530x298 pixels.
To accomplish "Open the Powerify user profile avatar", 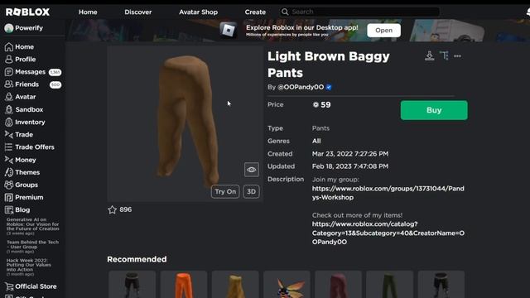I will click(9, 28).
